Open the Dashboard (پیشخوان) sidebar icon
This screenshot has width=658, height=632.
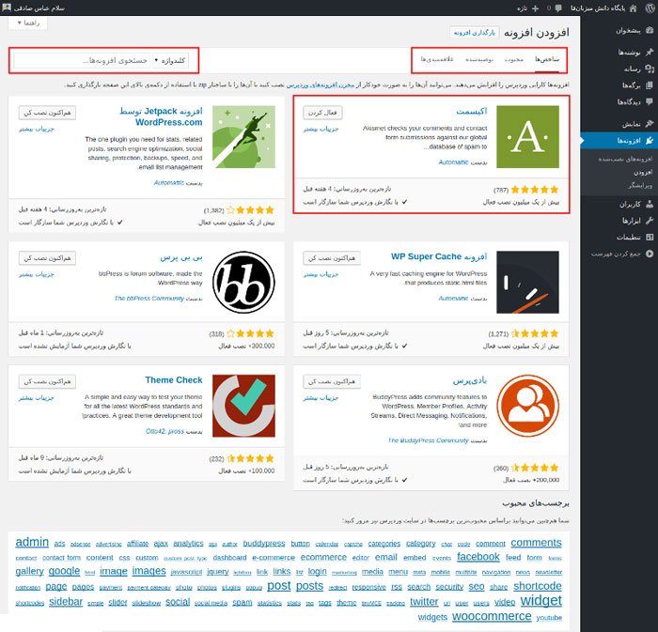647,30
